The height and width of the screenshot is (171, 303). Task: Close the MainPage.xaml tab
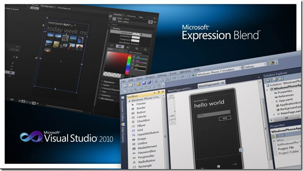pyautogui.click(x=223, y=83)
